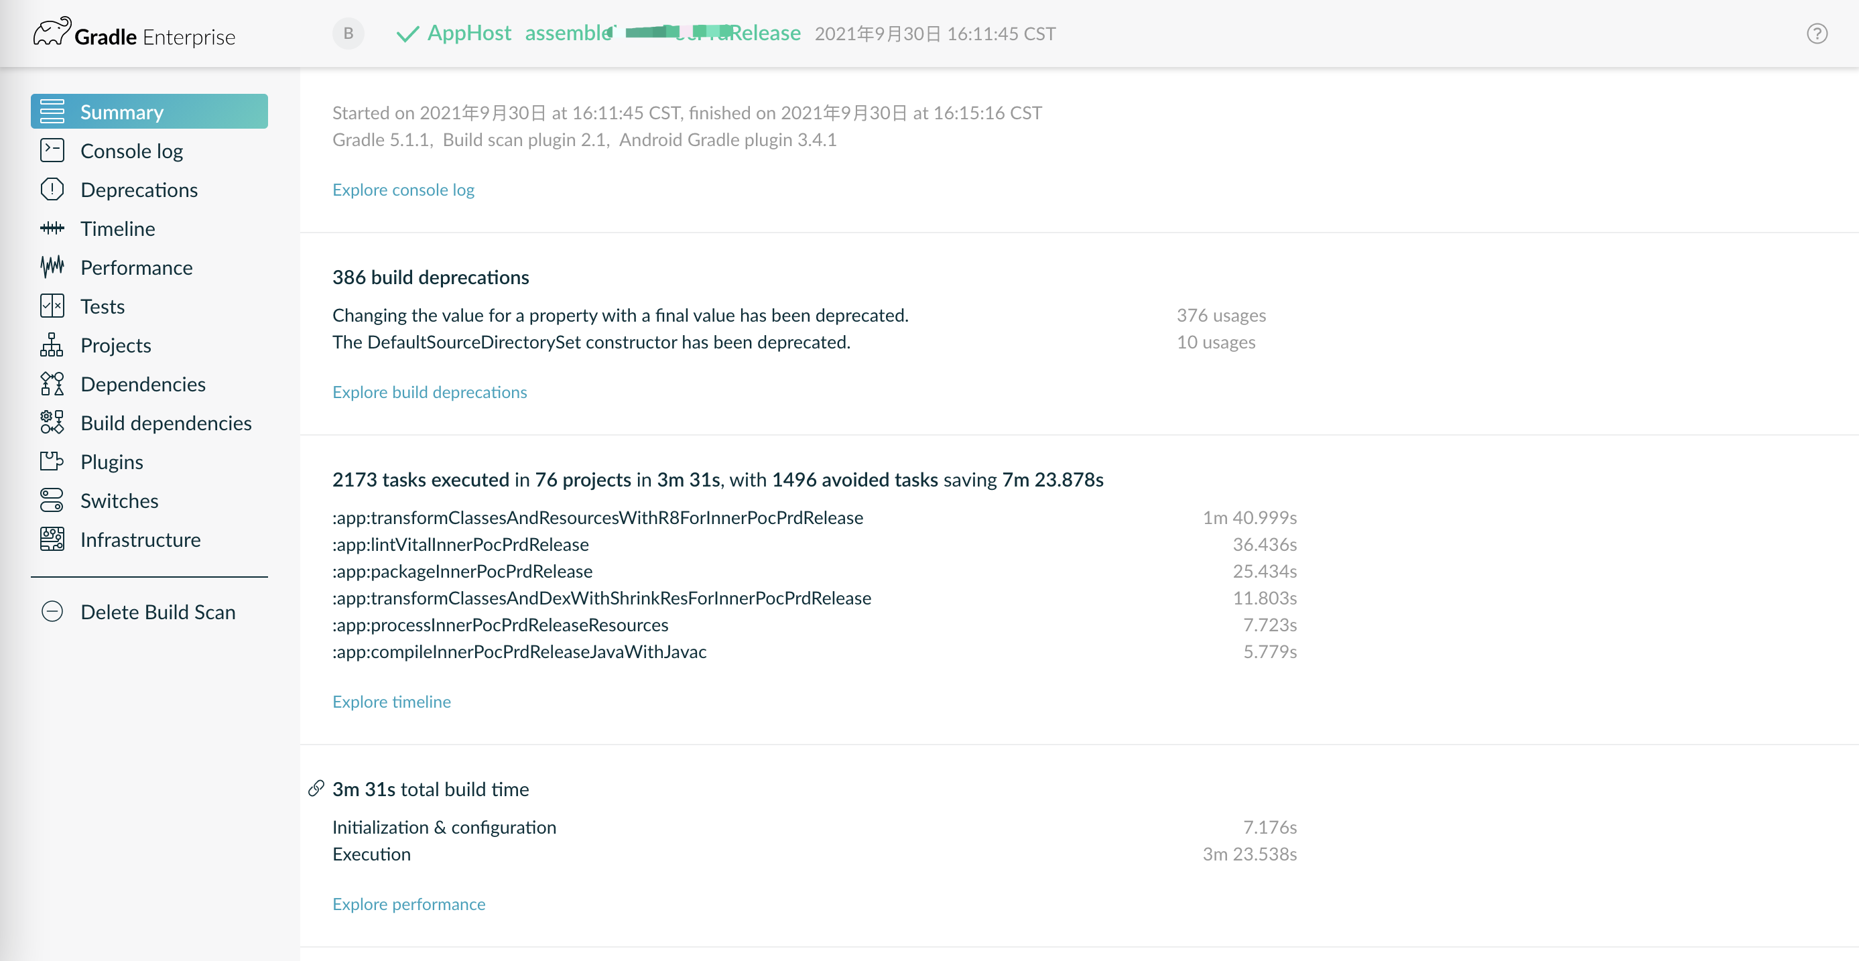Open the Plugins section

coord(112,462)
